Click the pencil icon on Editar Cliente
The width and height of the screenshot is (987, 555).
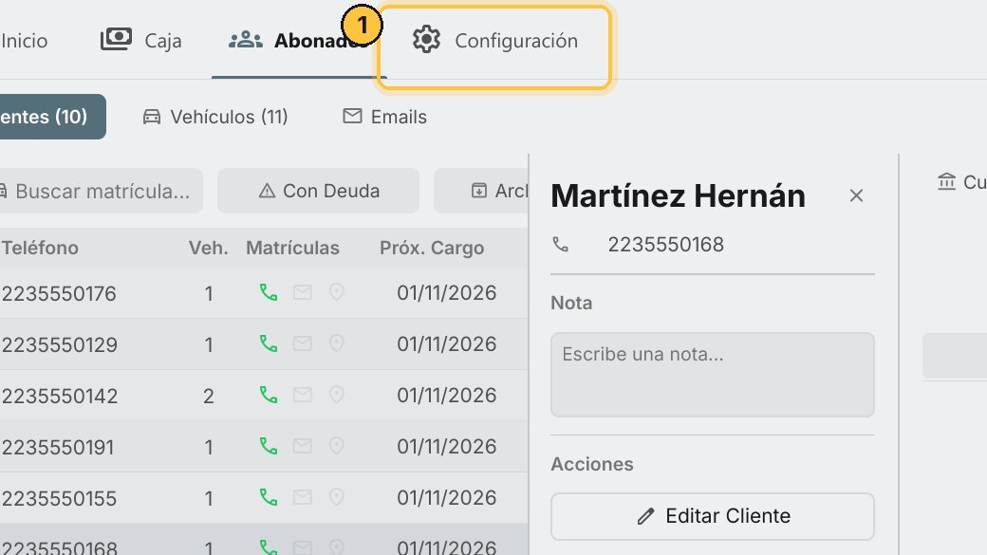pos(645,517)
